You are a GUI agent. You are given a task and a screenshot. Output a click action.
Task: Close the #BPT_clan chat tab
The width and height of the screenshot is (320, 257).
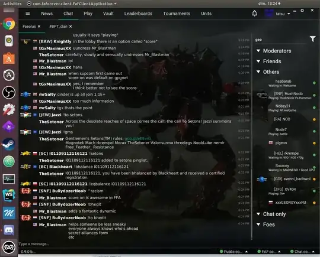71,27
